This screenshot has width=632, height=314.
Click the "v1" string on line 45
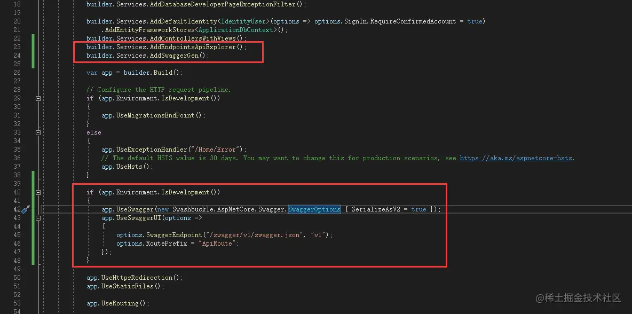click(319, 235)
